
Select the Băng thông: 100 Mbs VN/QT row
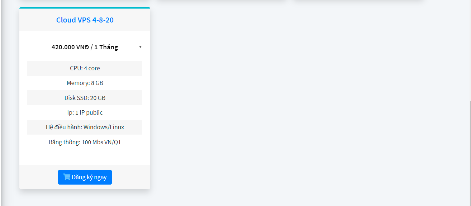85,142
